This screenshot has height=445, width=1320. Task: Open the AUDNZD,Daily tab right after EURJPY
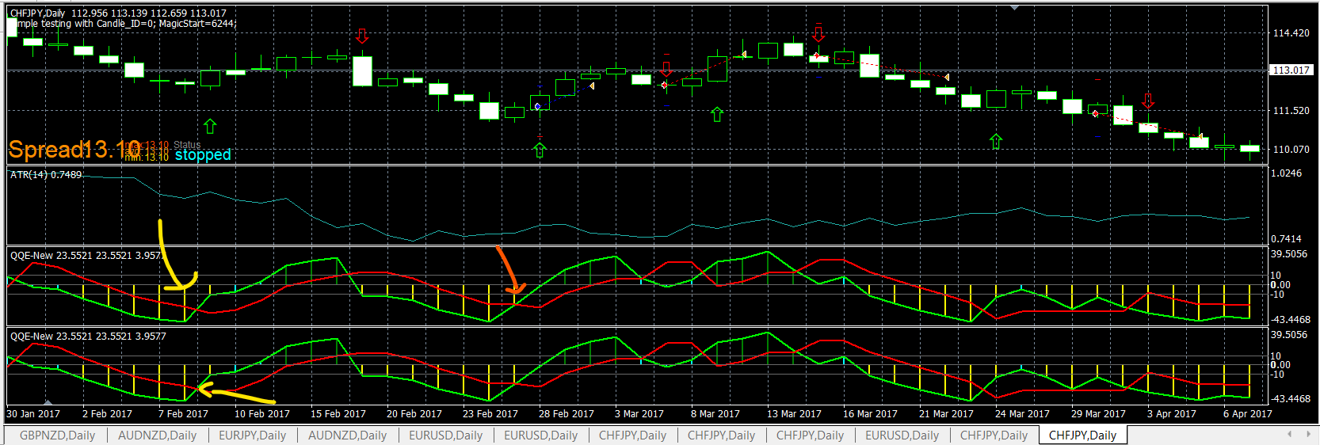347,435
